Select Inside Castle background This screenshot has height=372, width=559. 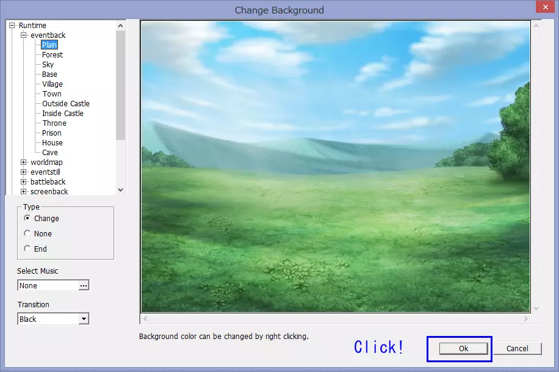63,113
